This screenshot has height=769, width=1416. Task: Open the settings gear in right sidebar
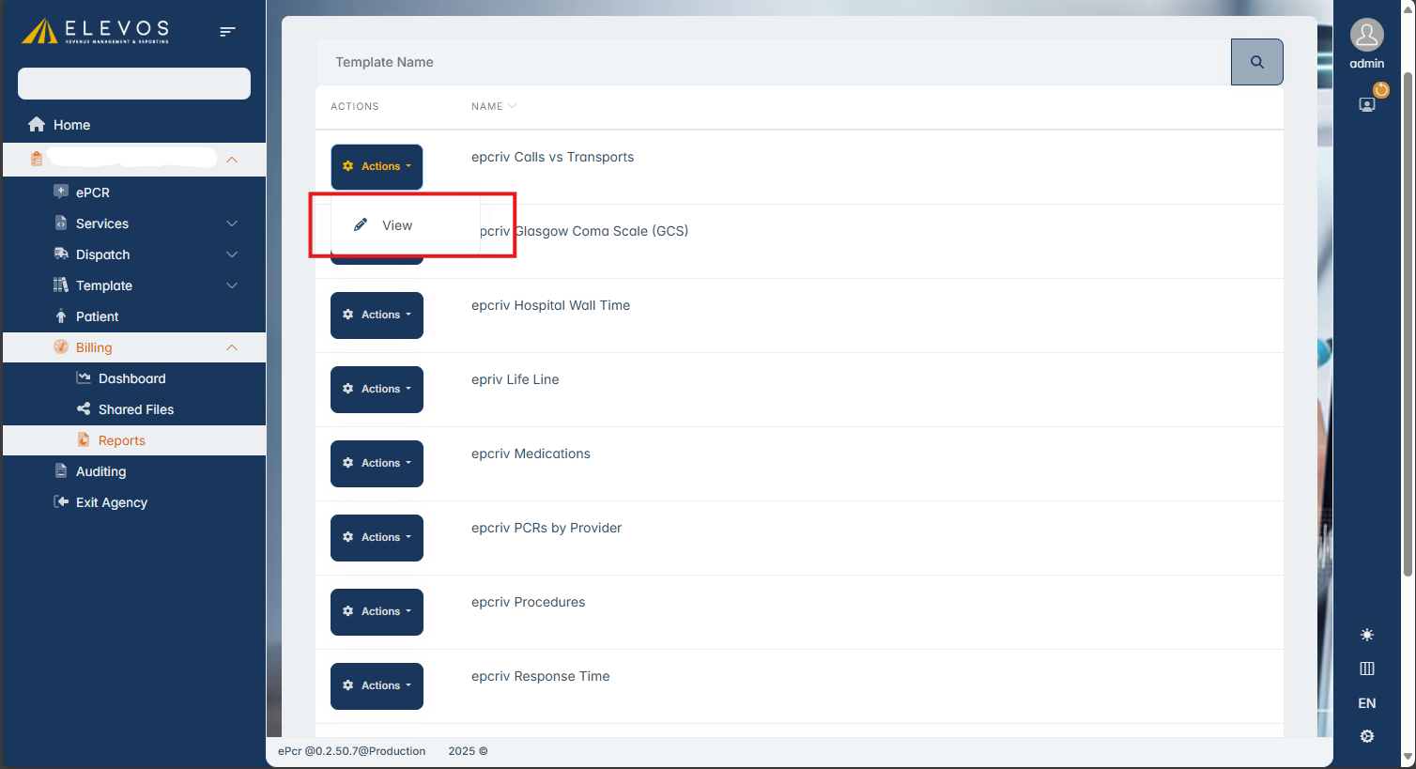pos(1367,736)
